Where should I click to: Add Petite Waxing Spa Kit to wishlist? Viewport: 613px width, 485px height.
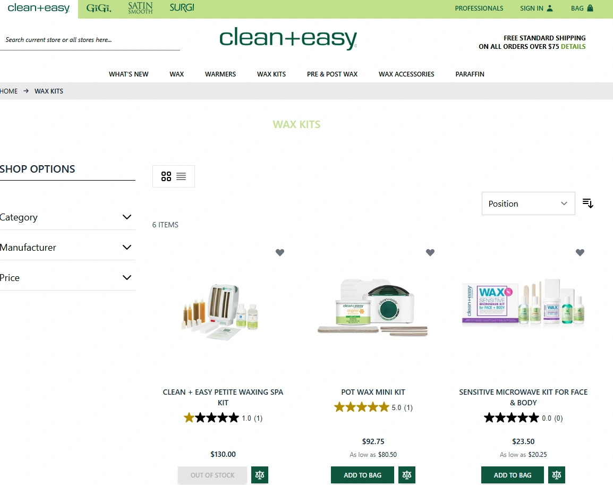pyautogui.click(x=280, y=252)
